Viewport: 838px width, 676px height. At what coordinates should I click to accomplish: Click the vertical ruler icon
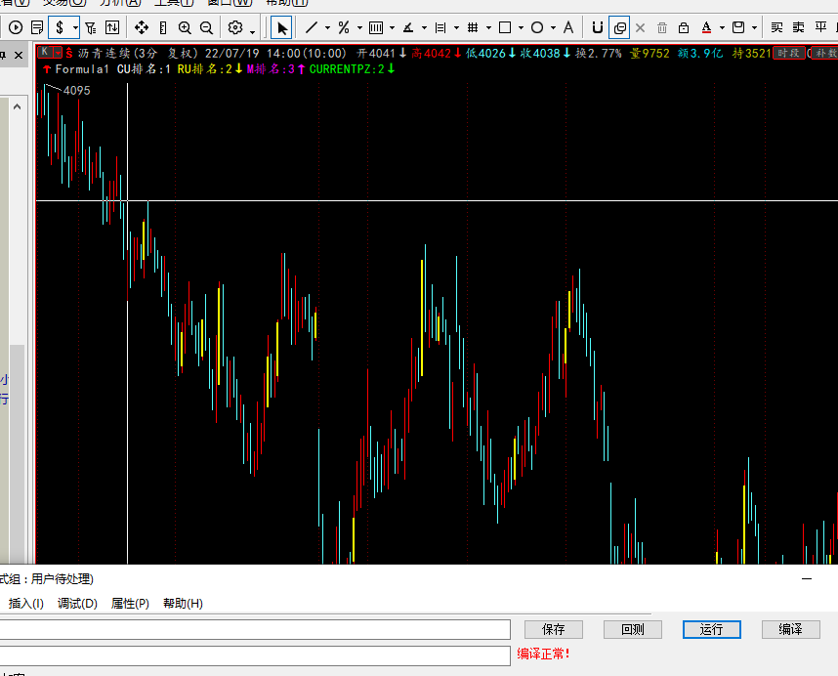pyautogui.click(x=163, y=27)
